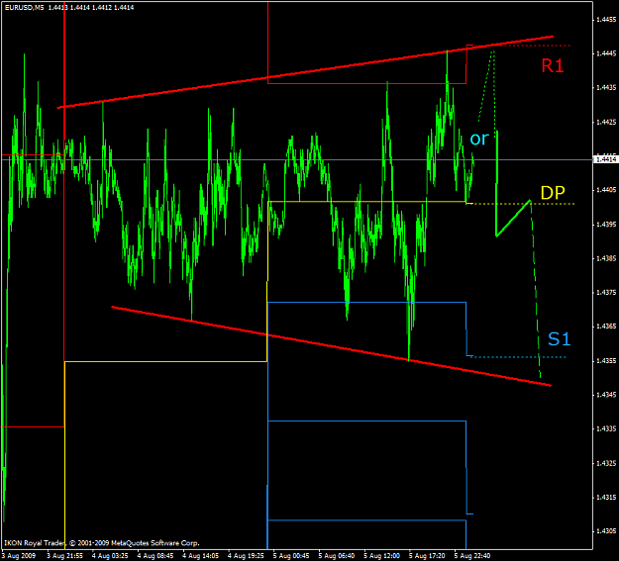Click the '5 Aug 06:40' time label
Screen dimensions: 619x561
[x=337, y=556]
